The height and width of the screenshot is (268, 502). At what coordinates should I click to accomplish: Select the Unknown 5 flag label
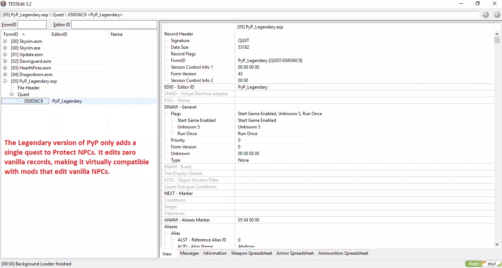(189, 127)
